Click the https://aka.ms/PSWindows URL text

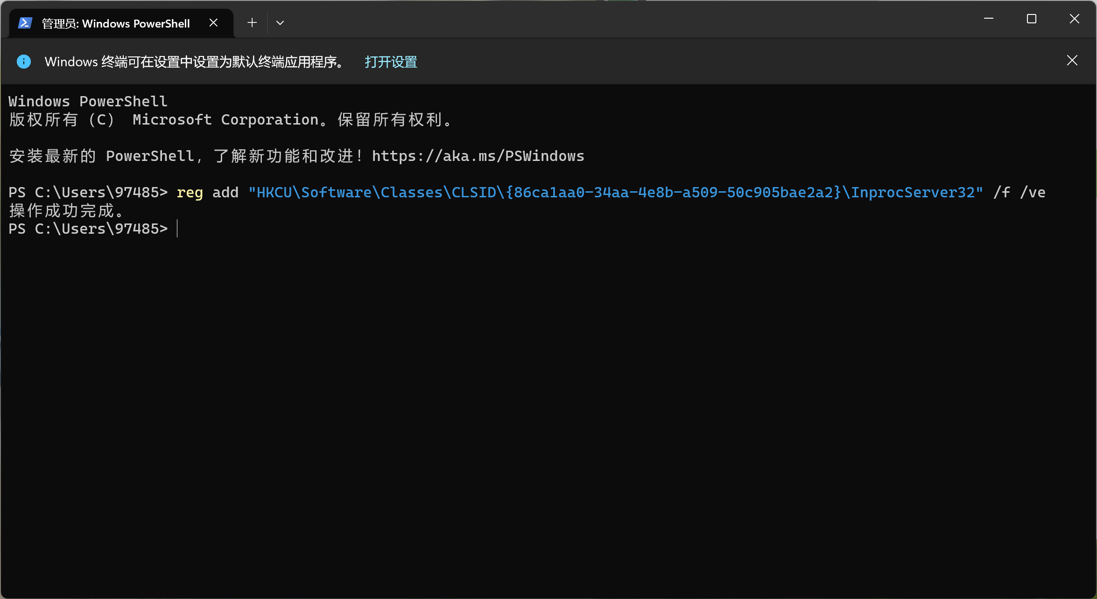tap(478, 156)
